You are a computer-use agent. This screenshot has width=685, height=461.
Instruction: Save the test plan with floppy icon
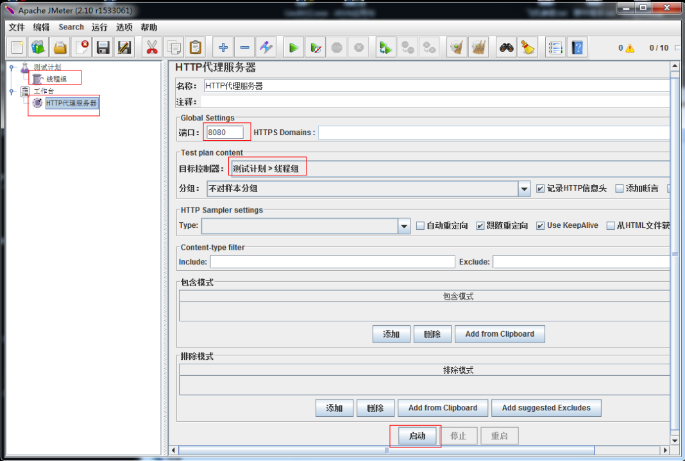(x=103, y=47)
